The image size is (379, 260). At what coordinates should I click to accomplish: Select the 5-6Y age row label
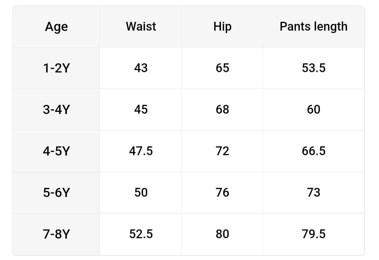(56, 192)
